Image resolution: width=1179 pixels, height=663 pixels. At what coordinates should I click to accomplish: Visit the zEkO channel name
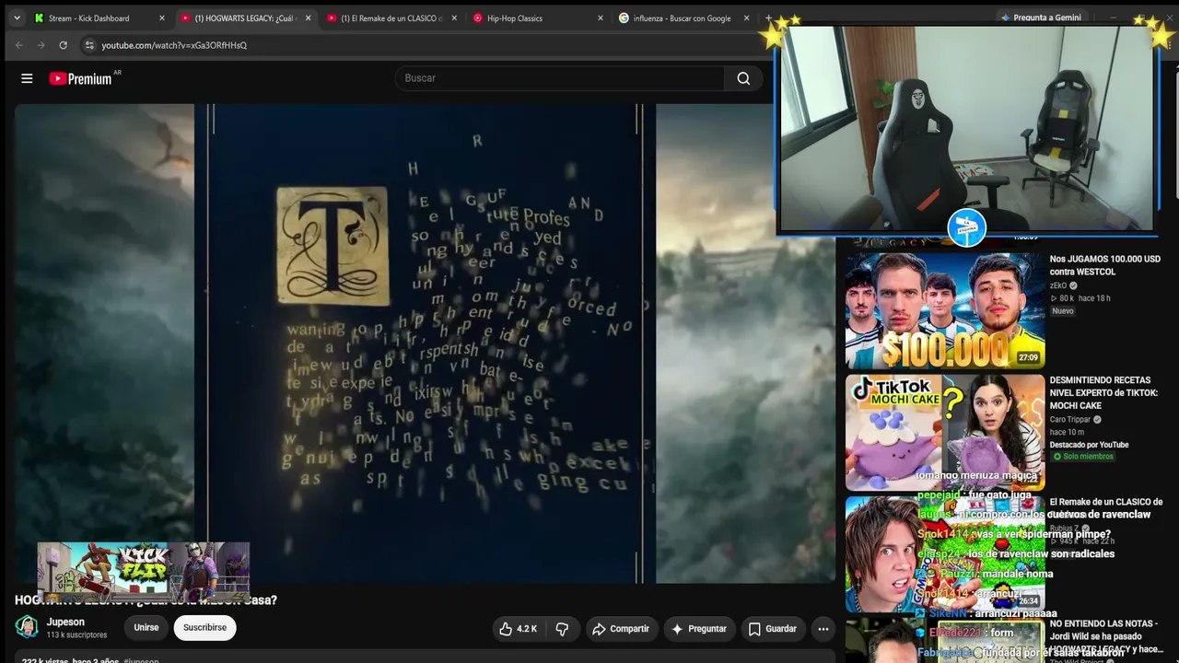click(1060, 285)
